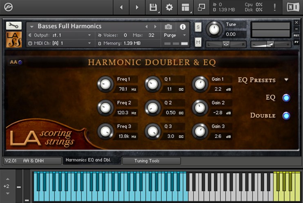Click the Q 2 knob
303x203 pixels.
pos(153,108)
